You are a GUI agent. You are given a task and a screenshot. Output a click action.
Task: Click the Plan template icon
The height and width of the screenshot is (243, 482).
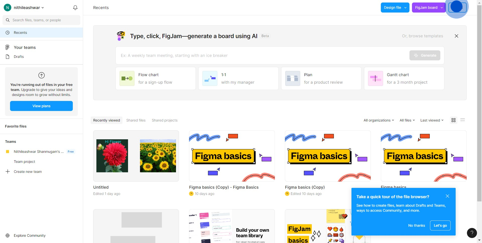293,78
